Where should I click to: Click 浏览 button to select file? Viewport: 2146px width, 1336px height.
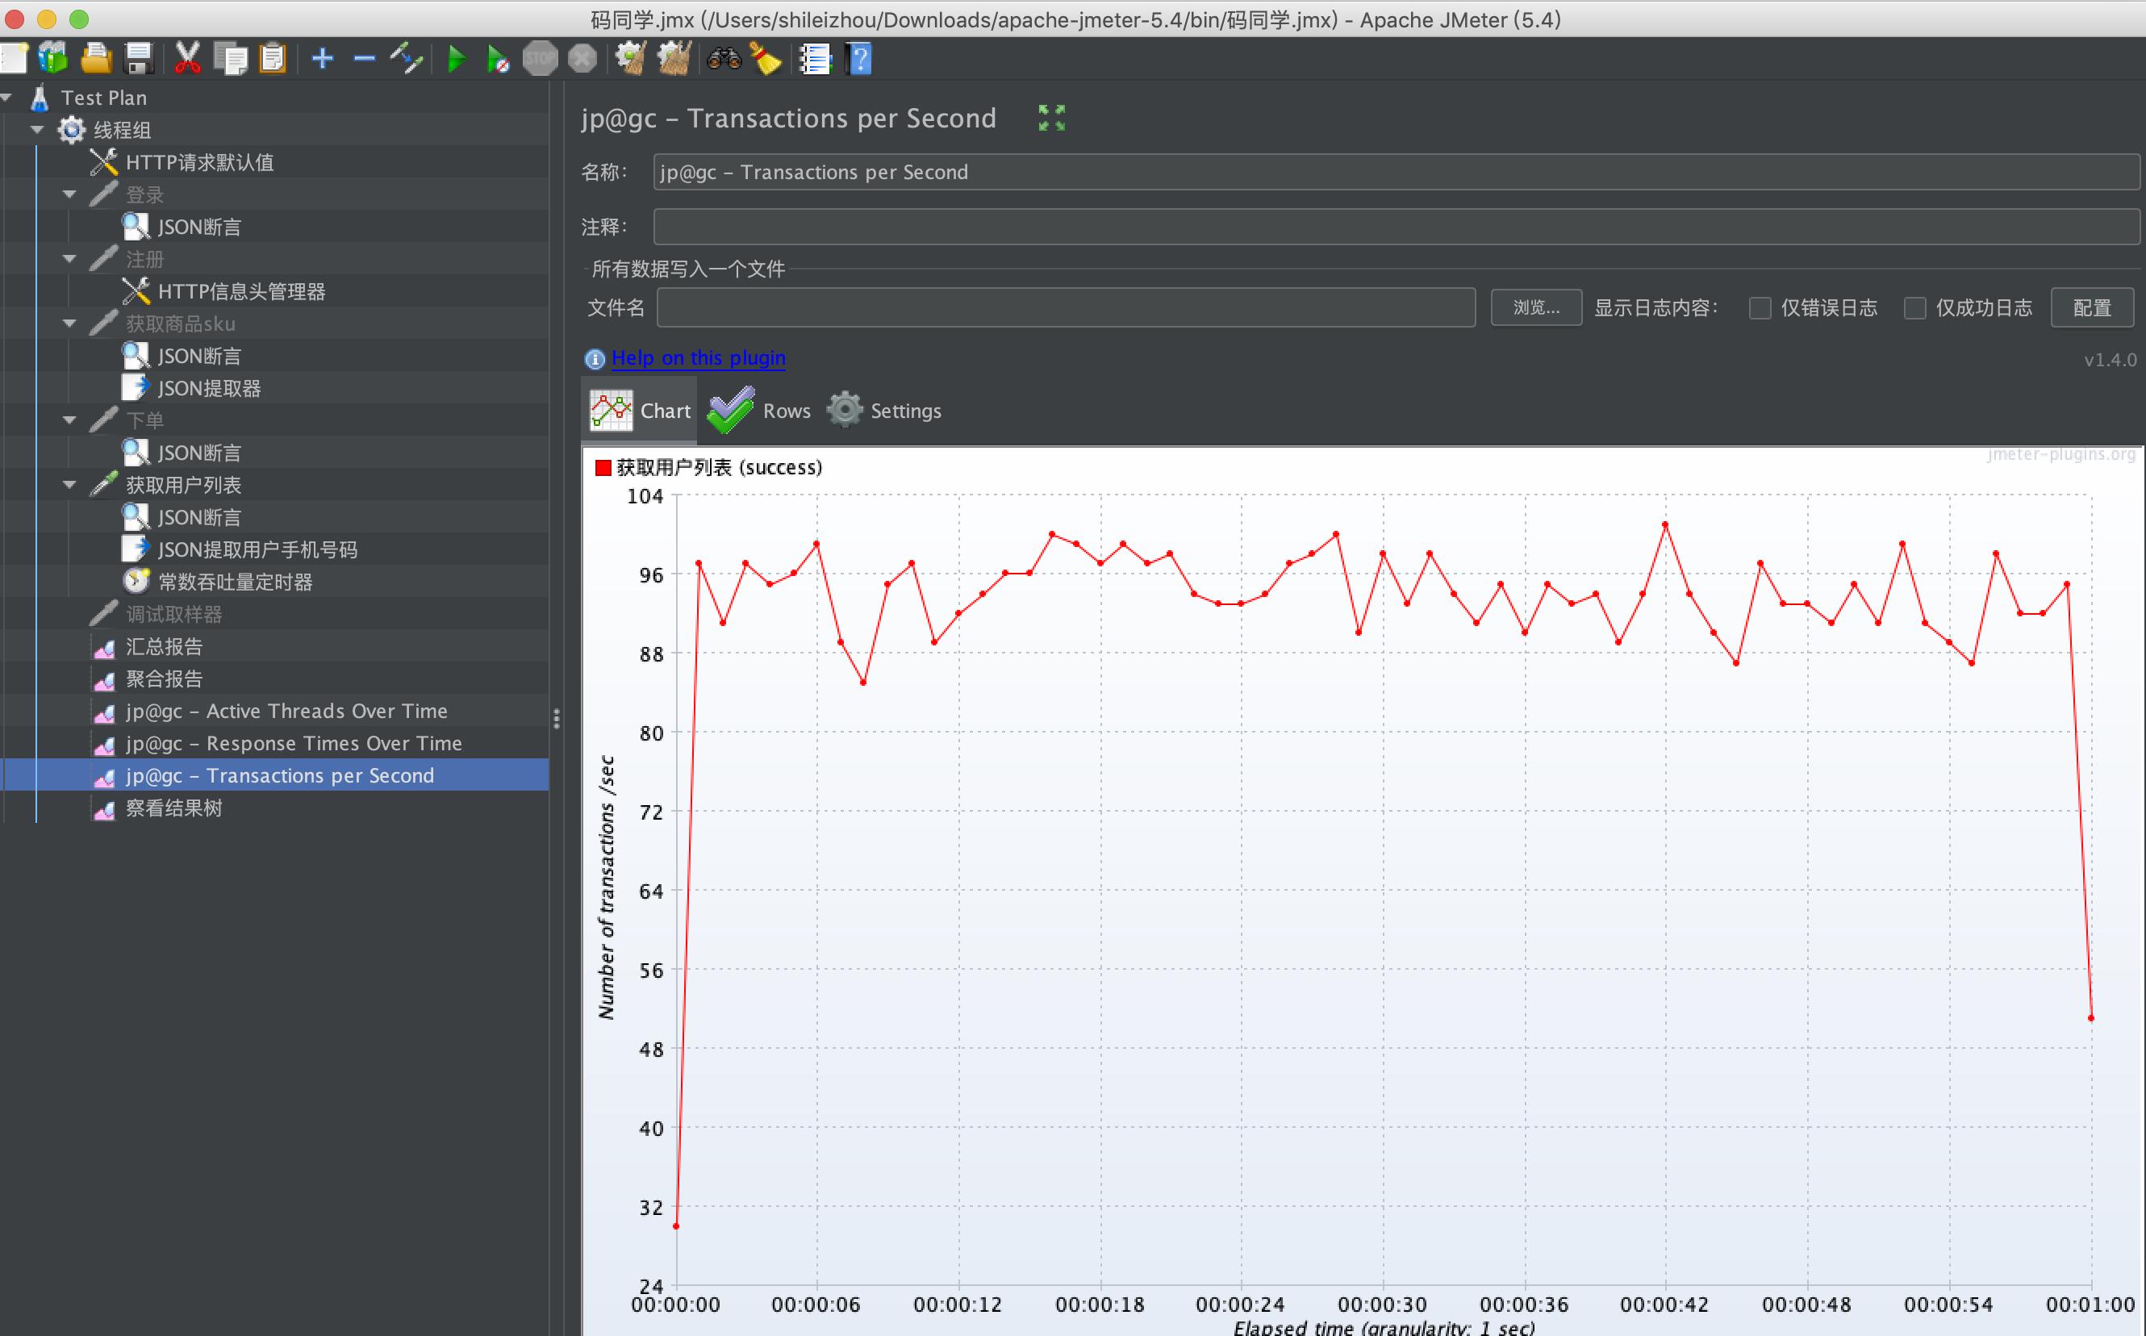coord(1534,305)
